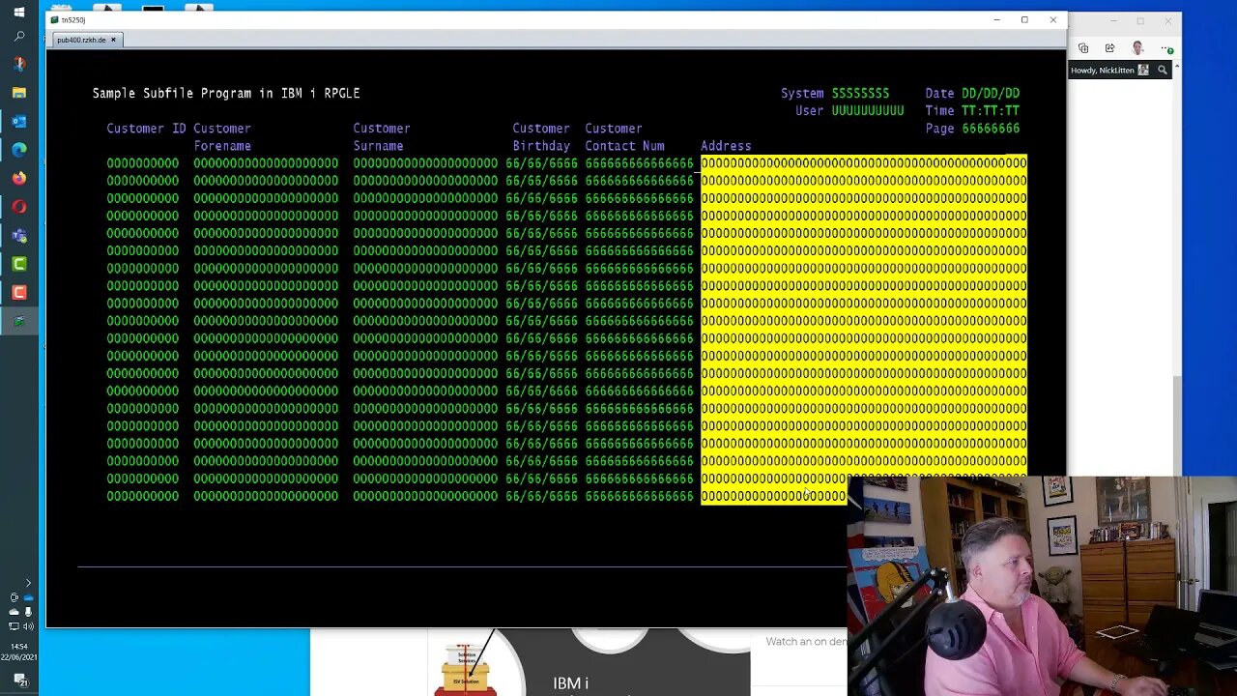Open the Windows Start menu
This screenshot has height=696, width=1237.
[19, 12]
